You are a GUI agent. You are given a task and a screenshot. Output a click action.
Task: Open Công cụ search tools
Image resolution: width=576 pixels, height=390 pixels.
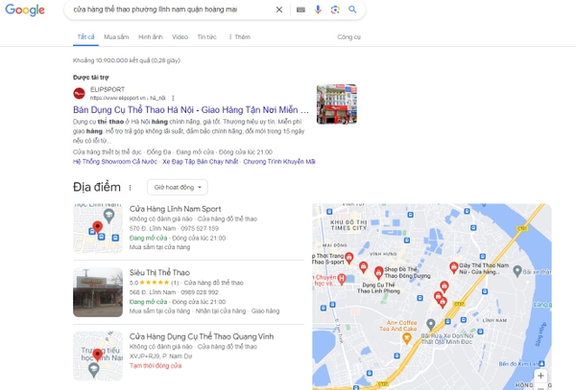pyautogui.click(x=349, y=37)
